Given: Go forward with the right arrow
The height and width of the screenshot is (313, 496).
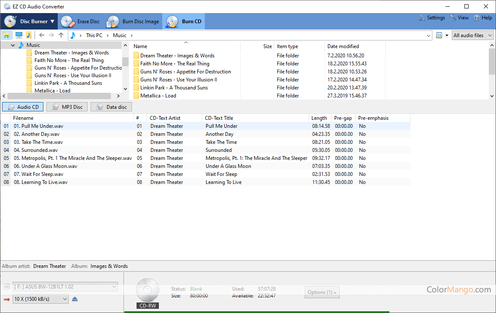Looking at the screenshot, I should click(x=51, y=35).
